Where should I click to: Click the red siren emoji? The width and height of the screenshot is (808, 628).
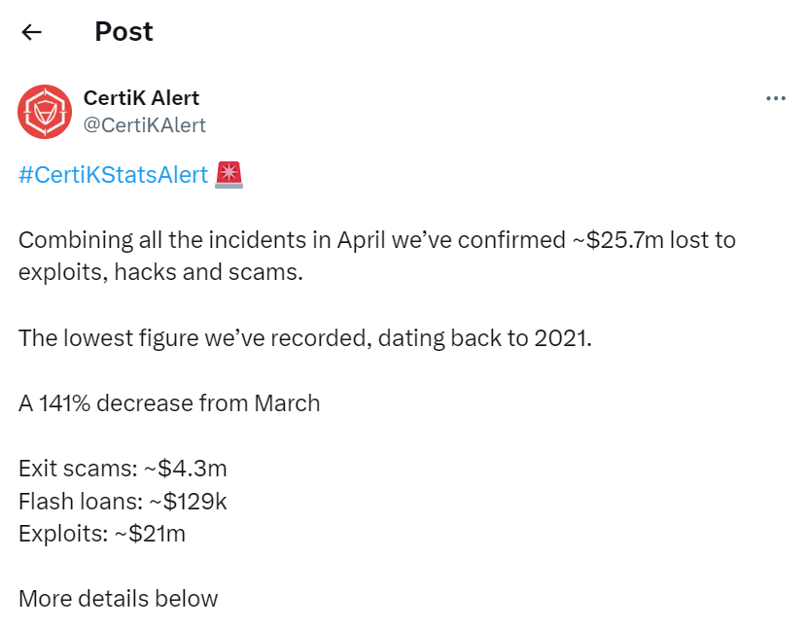pyautogui.click(x=229, y=175)
